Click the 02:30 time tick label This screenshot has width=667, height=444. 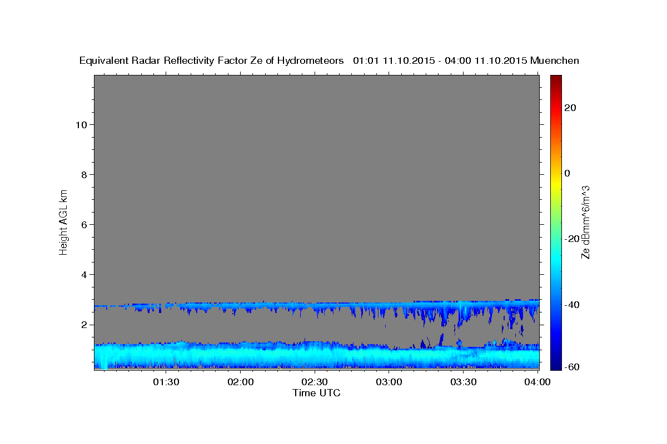[x=315, y=382]
